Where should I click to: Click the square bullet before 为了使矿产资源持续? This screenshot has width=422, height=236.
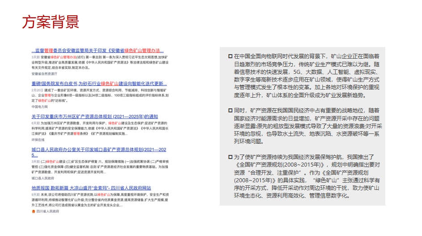230,157
